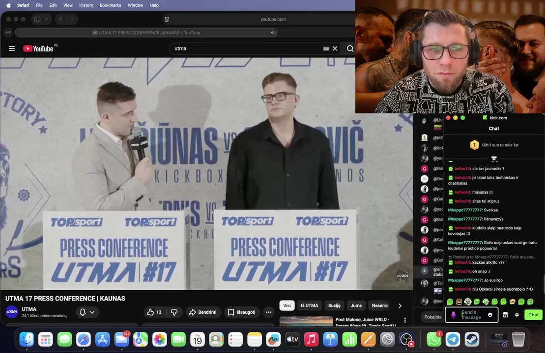Show more filter chips with right arrow
Screen dimensions: 545x353
click(x=400, y=305)
